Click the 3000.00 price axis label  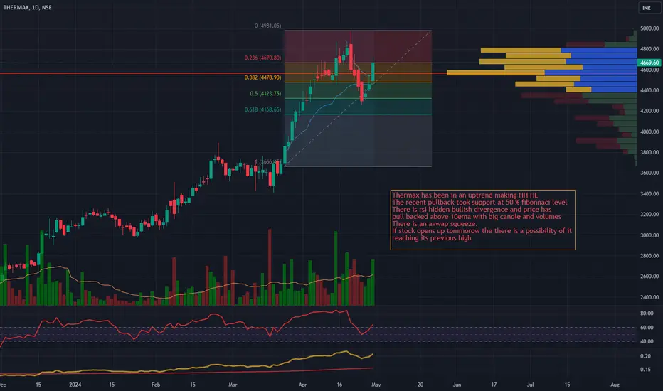click(649, 235)
